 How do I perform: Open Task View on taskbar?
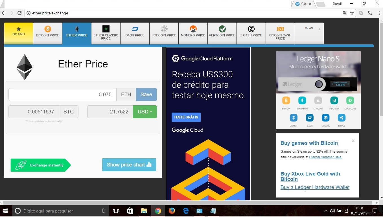pyautogui.click(x=116, y=211)
